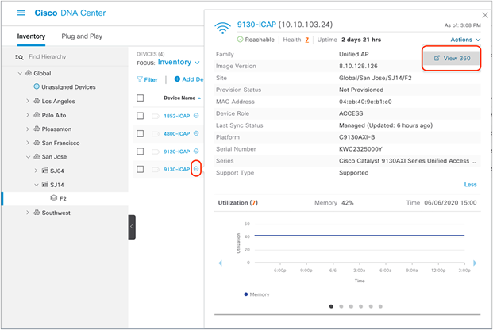Click the Unassigned Devices circle icon
Viewport: 493px width, 330px height.
tap(37, 86)
